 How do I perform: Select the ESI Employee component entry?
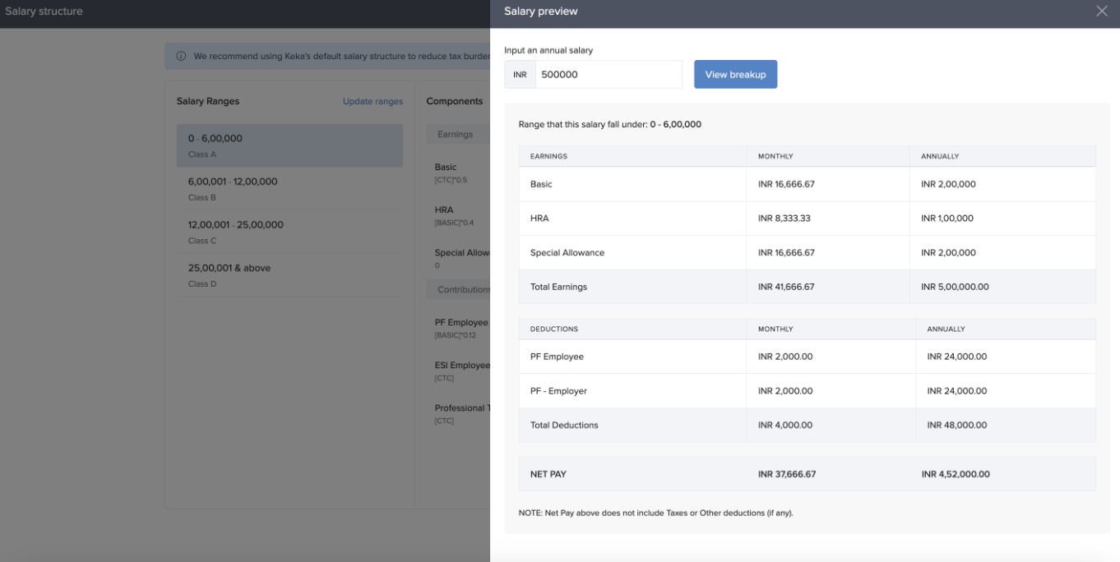(x=462, y=371)
